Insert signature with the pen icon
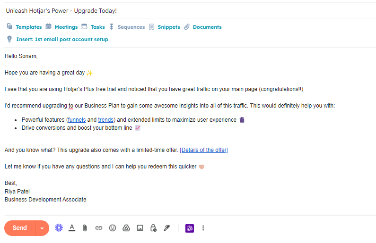 pos(167,228)
